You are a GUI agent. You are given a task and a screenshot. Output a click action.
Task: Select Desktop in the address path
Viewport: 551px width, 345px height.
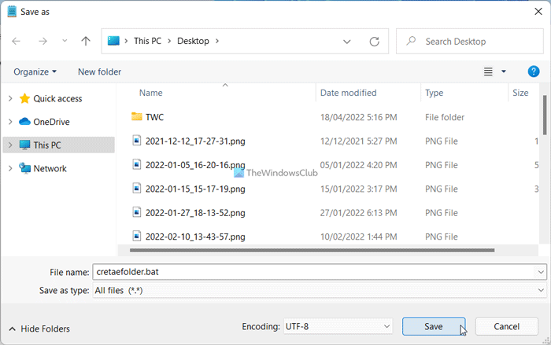tap(193, 41)
